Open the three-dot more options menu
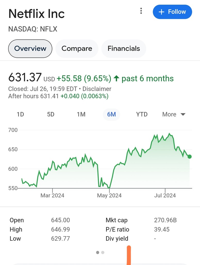200x265 pixels. [x=141, y=11]
